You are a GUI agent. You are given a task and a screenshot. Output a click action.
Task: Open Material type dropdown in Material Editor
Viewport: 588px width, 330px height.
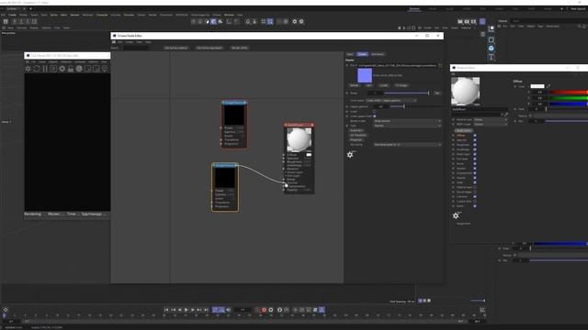click(x=490, y=120)
